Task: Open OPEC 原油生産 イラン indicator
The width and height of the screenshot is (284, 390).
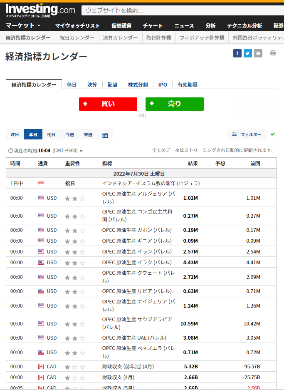Action: 137,252
